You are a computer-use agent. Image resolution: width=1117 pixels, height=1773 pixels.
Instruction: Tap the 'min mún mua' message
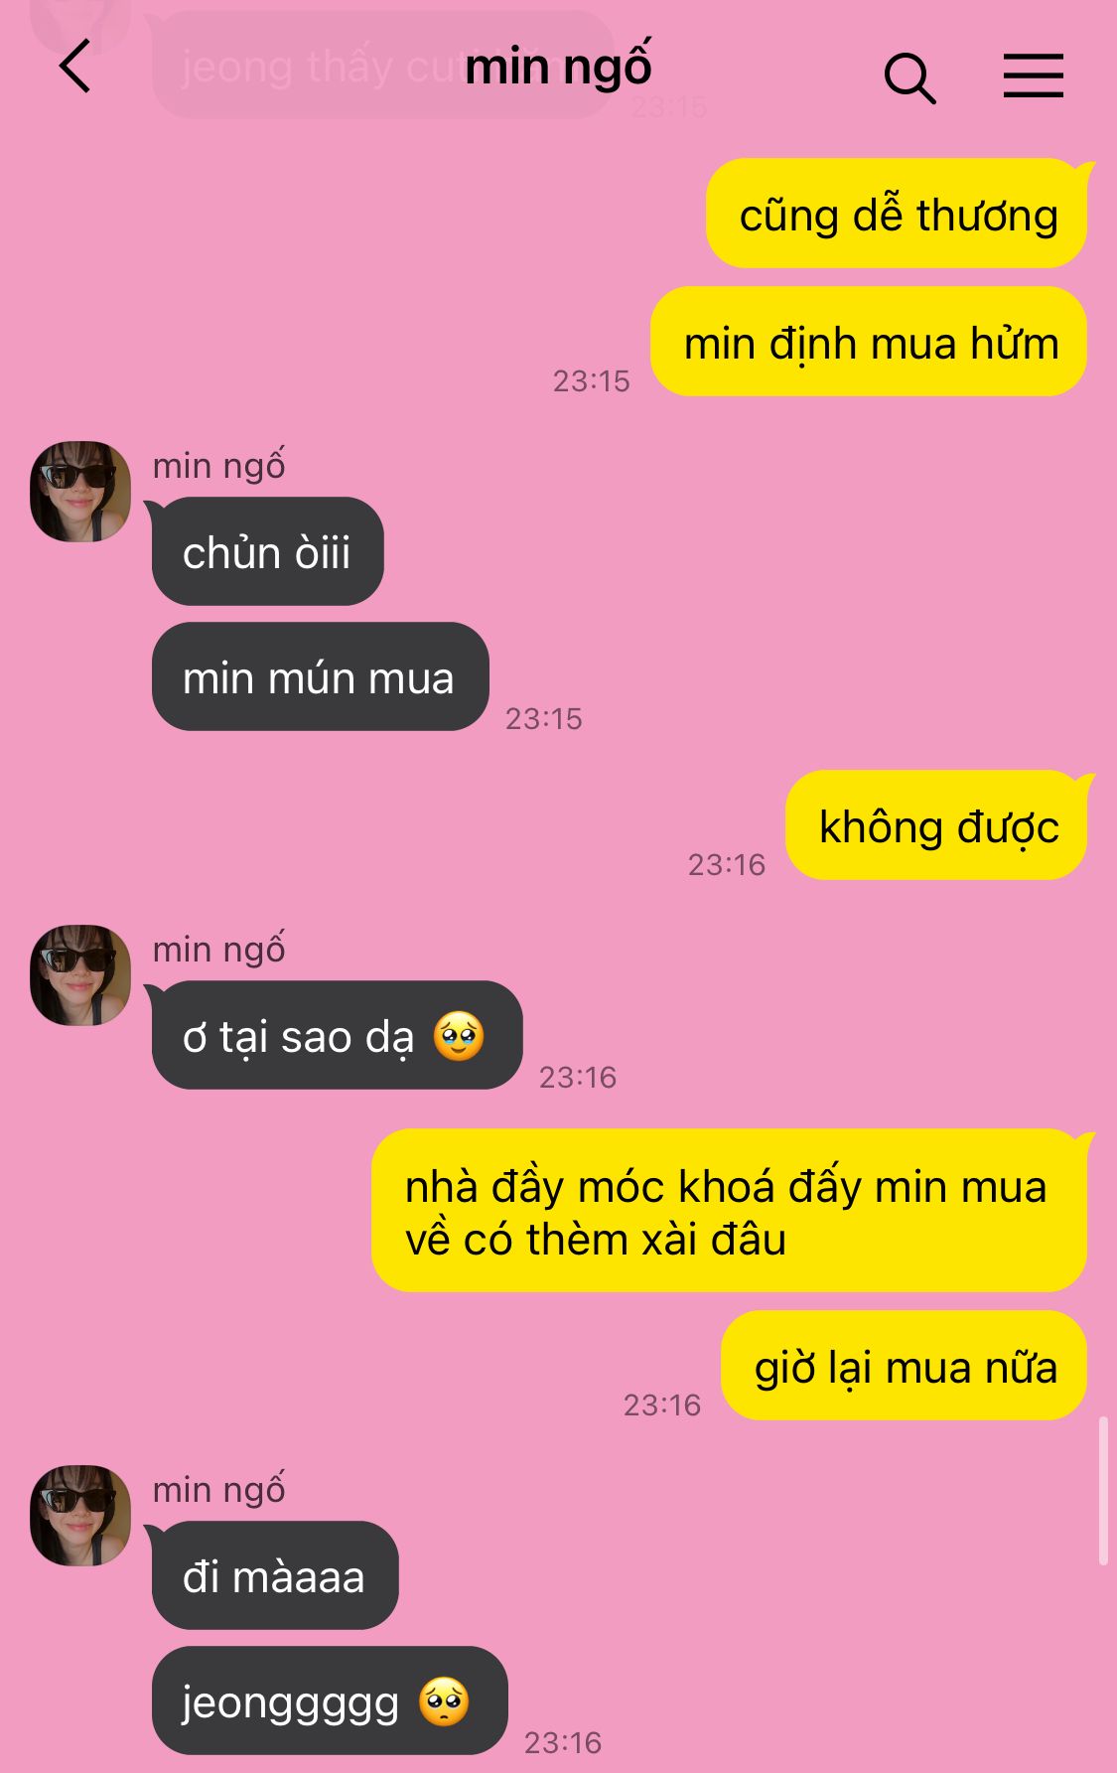coord(320,676)
